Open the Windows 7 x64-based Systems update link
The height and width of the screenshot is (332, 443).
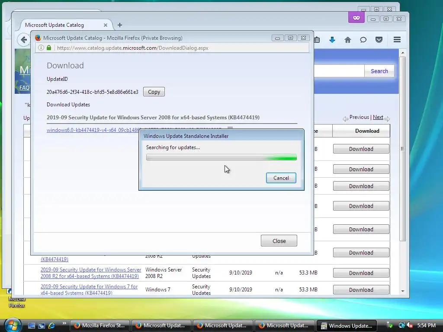click(89, 290)
